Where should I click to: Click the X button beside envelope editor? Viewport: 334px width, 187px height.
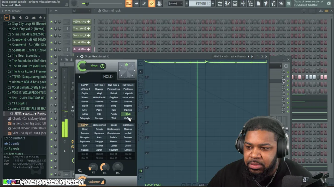tap(141, 72)
